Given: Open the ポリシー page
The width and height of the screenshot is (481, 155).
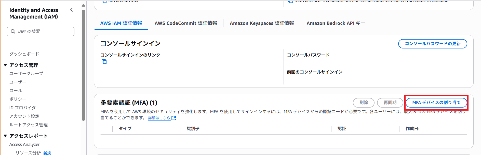Looking at the screenshot, I should [18, 99].
